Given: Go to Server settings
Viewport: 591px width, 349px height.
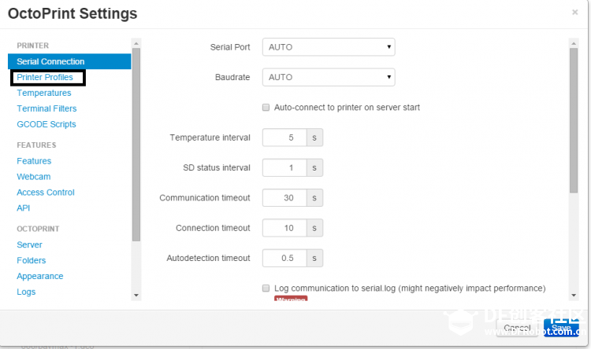Looking at the screenshot, I should [x=29, y=244].
